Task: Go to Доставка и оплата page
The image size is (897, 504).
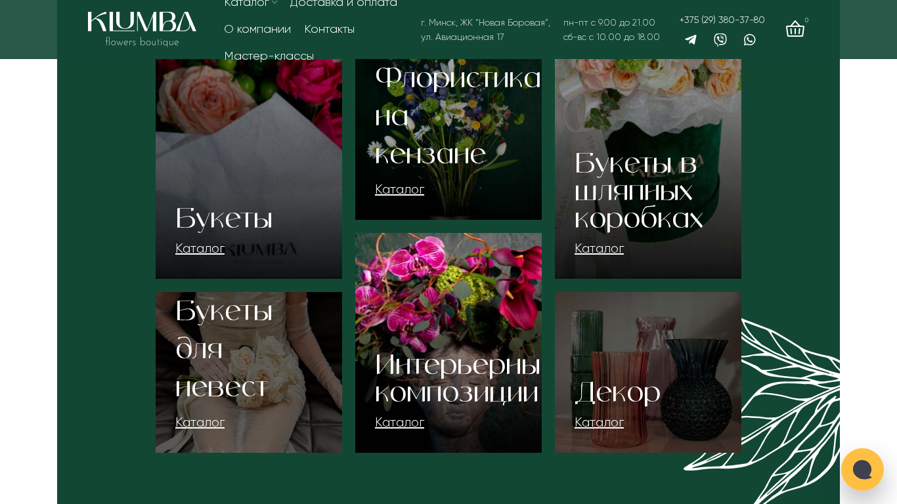Action: point(343,3)
